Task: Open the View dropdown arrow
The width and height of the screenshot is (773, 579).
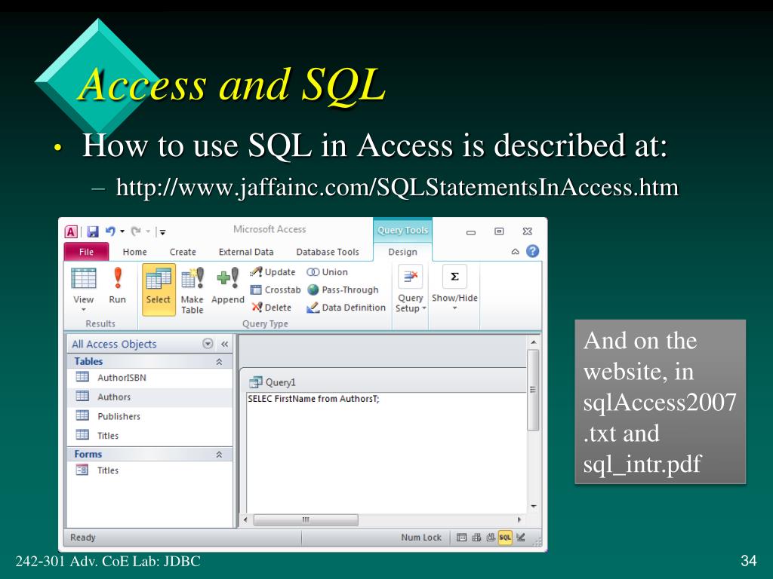Action: tap(83, 309)
